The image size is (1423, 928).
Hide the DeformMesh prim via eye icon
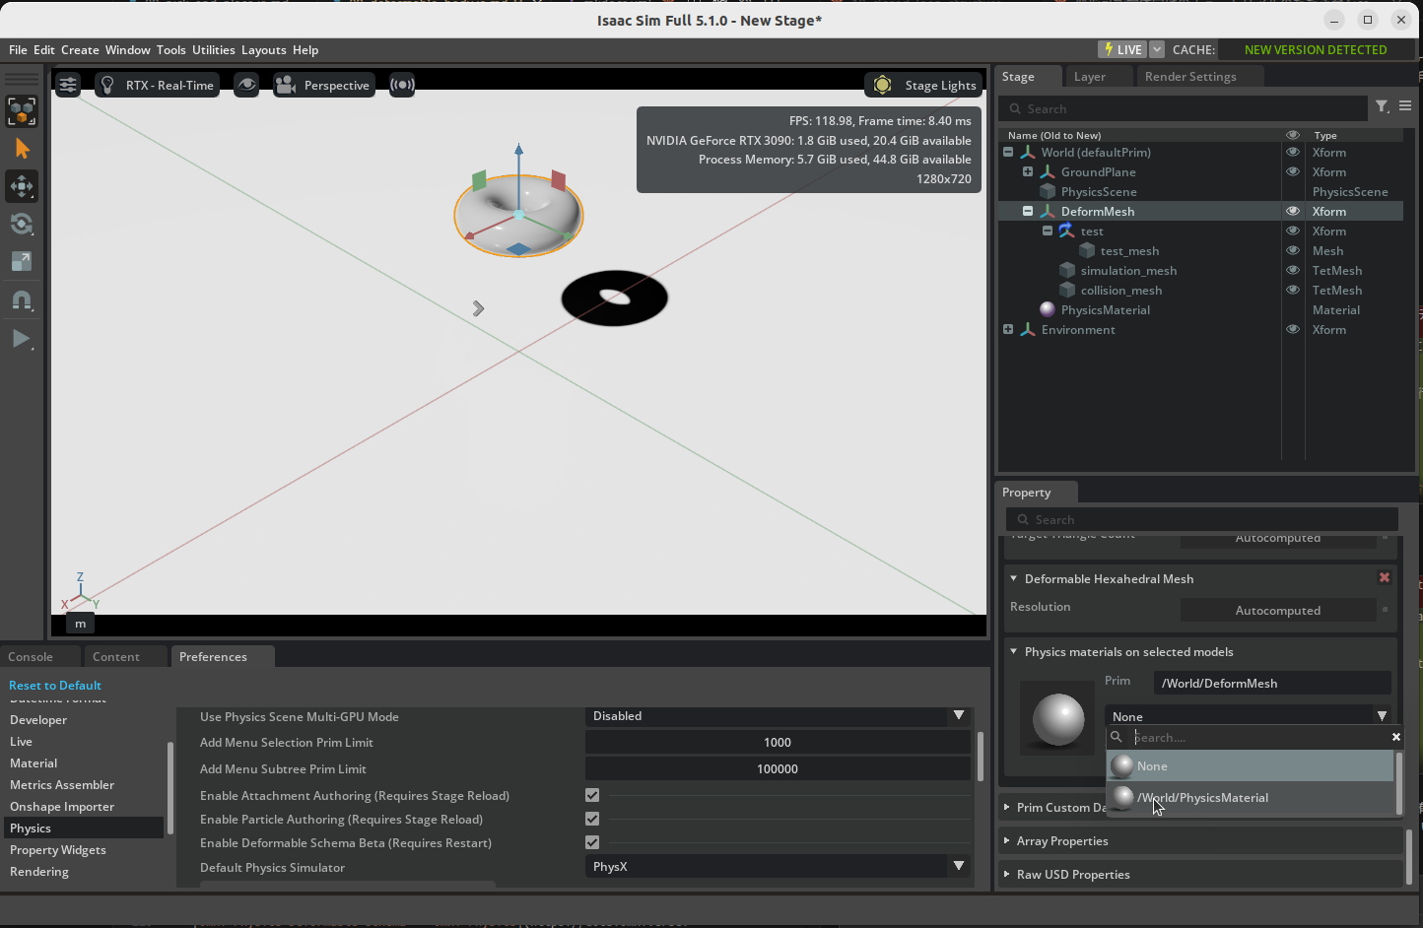point(1293,212)
